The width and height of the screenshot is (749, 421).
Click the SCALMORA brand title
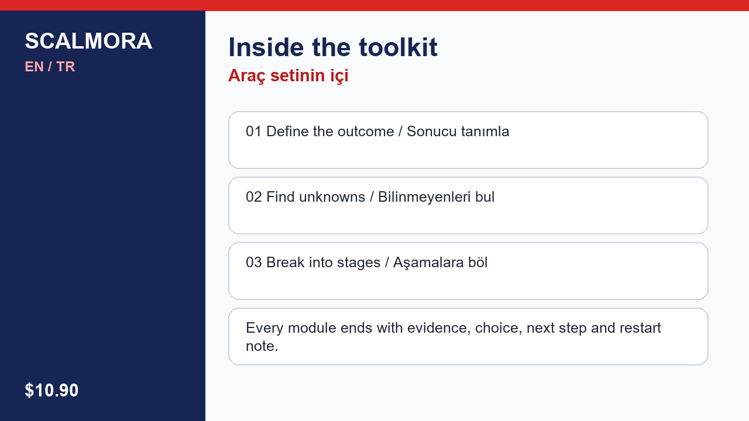[x=88, y=42]
